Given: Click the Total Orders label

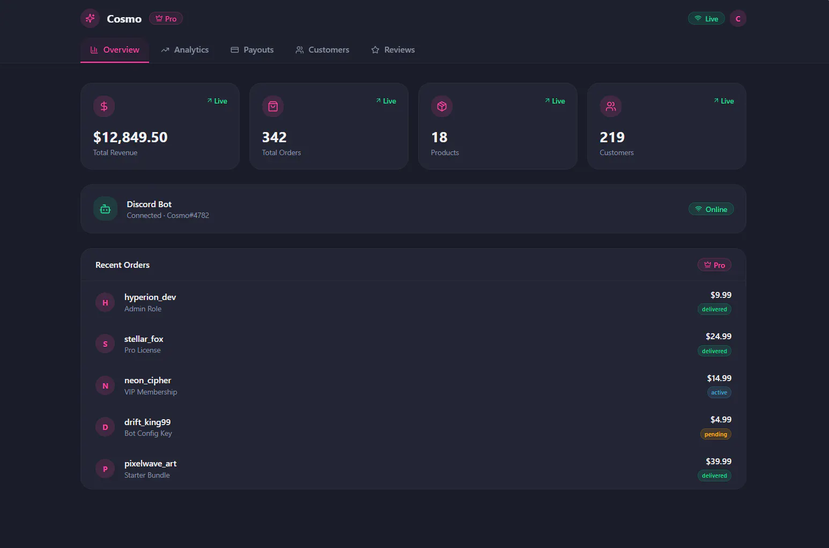Looking at the screenshot, I should click(282, 152).
